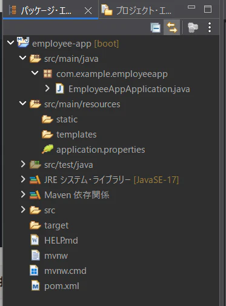Click the src/main/resources folder icon
This screenshot has height=306, width=226.
(x=35, y=104)
